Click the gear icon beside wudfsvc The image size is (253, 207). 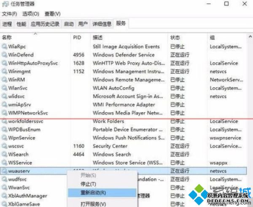(x=4, y=179)
